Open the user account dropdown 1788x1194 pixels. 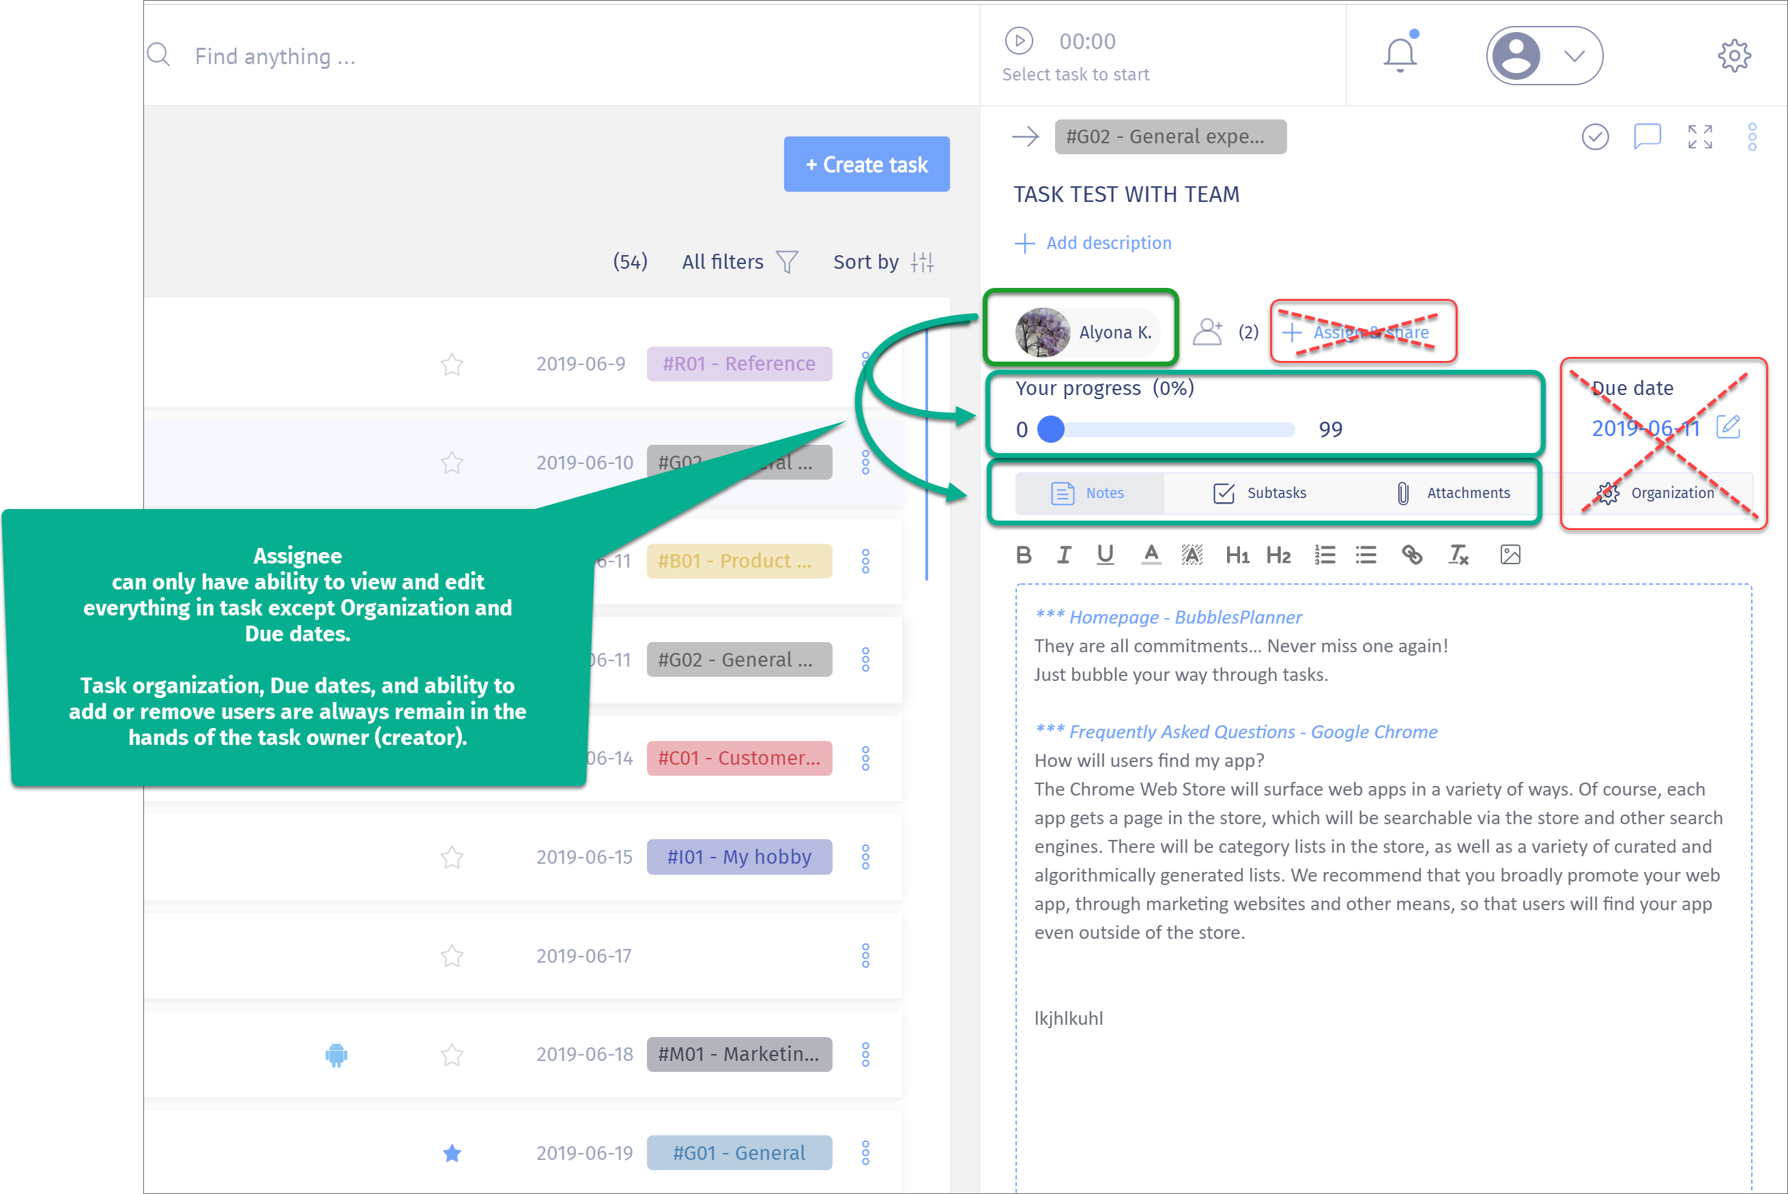1544,55
